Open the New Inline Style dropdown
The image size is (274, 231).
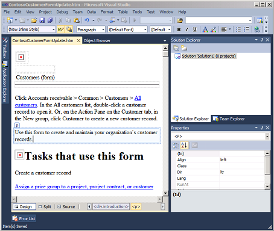pos(54,29)
